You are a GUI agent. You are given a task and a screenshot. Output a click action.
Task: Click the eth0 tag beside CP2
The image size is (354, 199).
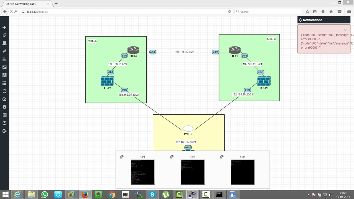tap(248, 90)
